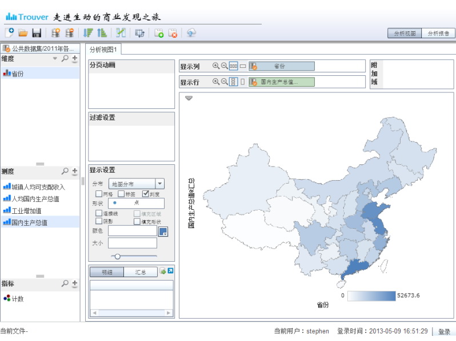
Task: Zoom out on the 显示列 row
Action: tap(224, 66)
